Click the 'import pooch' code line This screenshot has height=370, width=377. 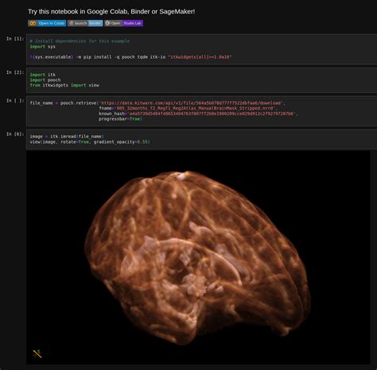(x=45, y=80)
